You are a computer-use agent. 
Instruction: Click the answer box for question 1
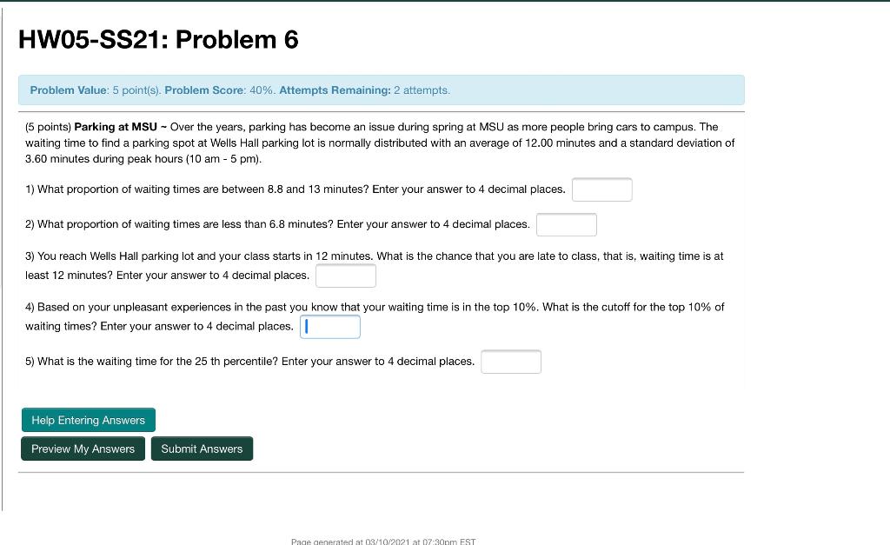(x=601, y=189)
